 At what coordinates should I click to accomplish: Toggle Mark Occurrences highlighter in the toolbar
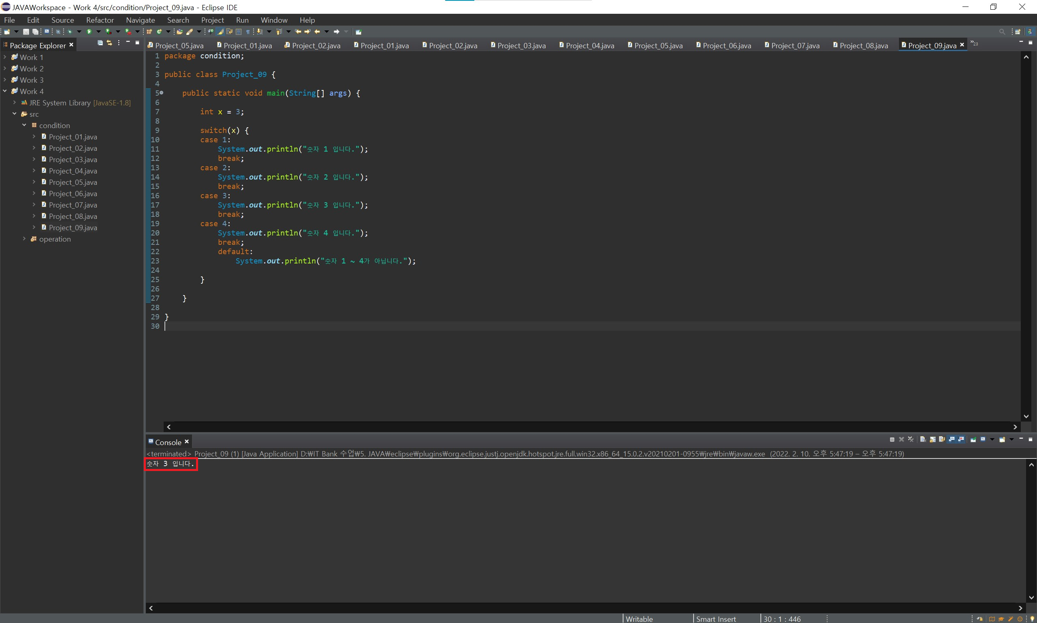point(220,32)
